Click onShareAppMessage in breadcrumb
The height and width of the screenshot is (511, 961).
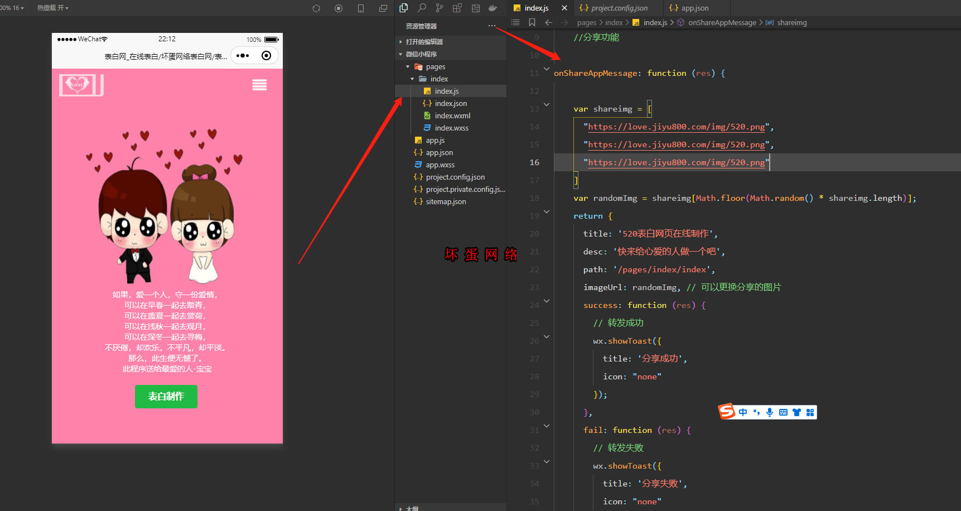tap(722, 22)
